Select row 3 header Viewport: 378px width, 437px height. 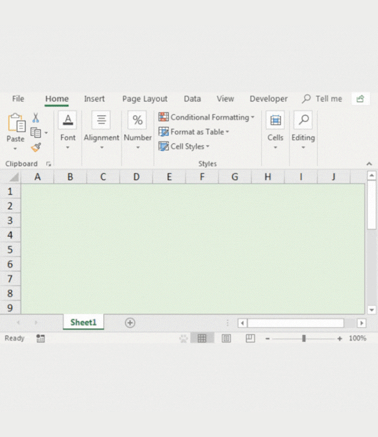point(10,221)
